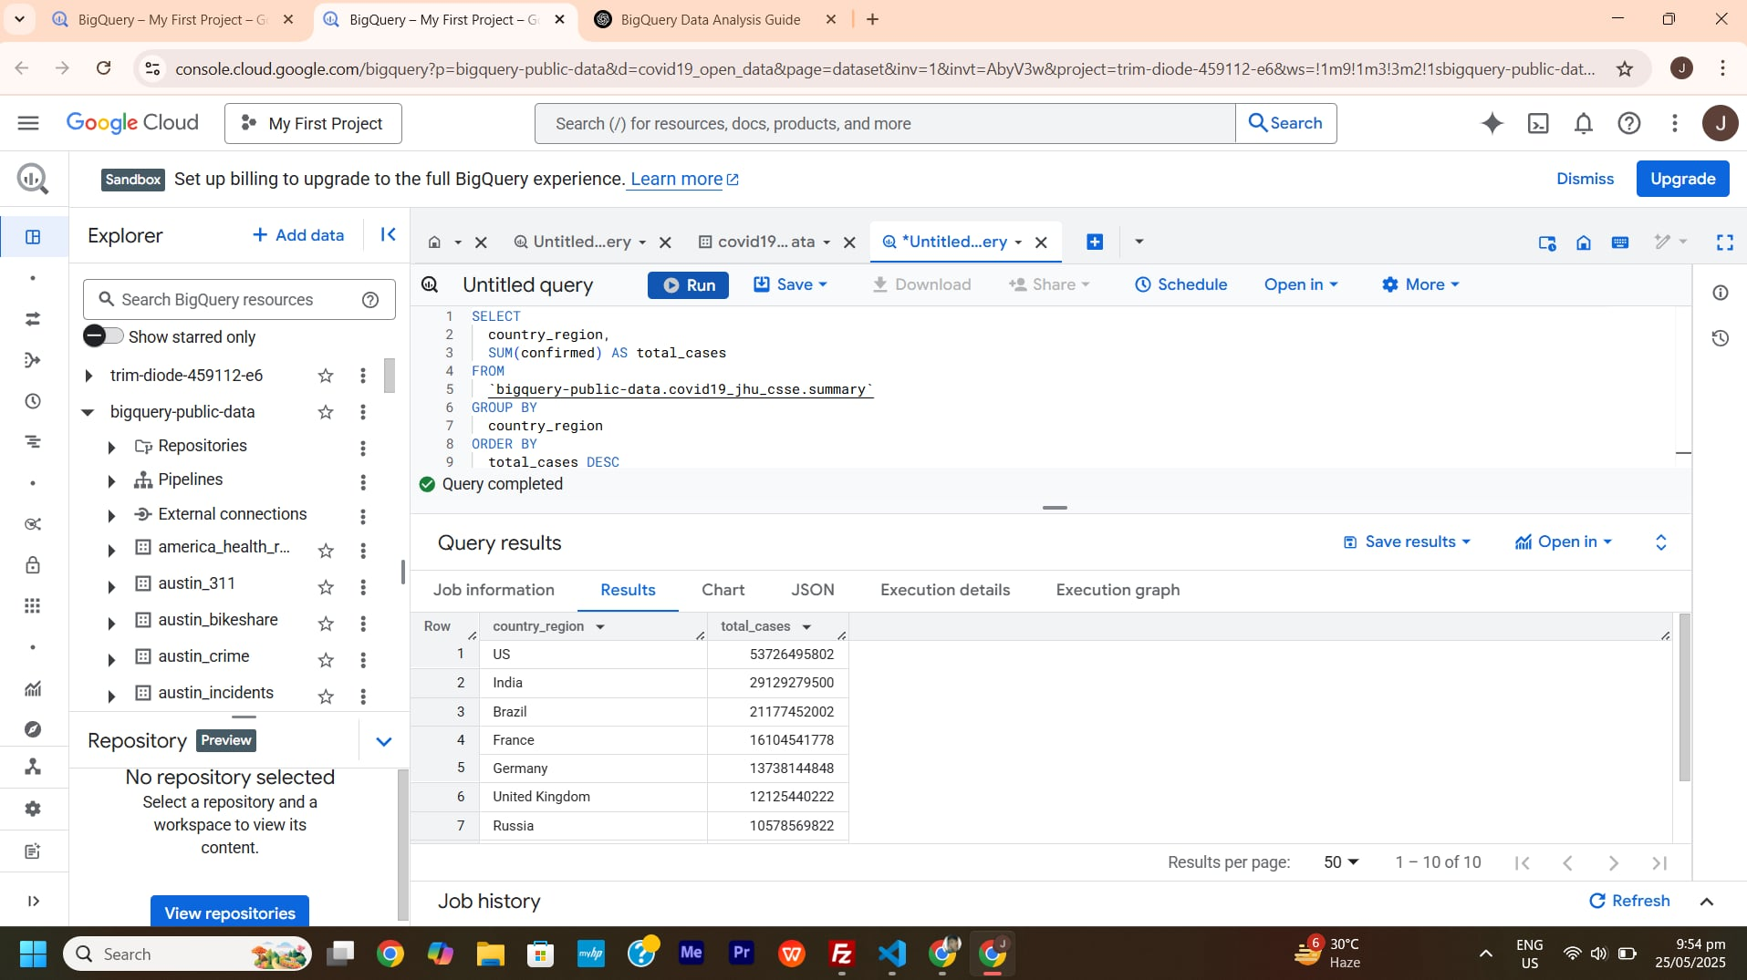Open the notifications bell
This screenshot has width=1747, height=980.
(1584, 123)
